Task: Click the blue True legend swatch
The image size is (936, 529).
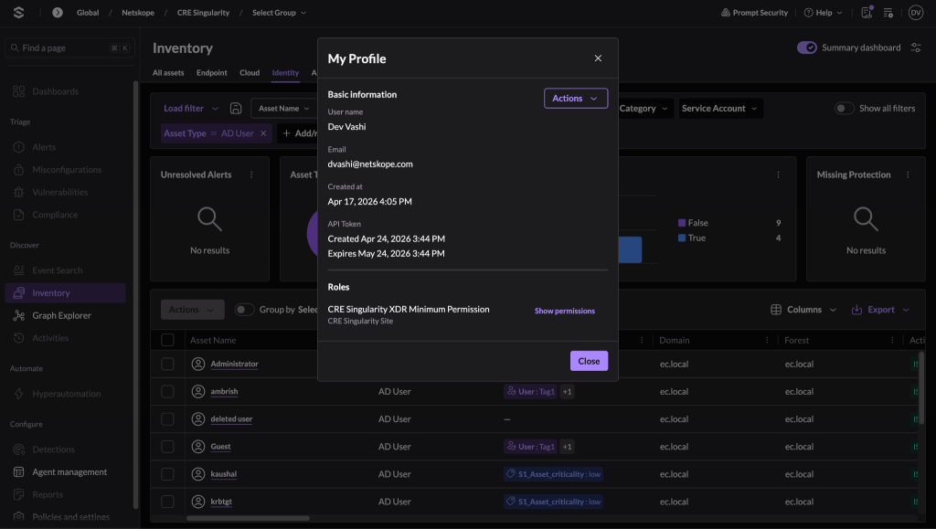Action: click(x=682, y=238)
